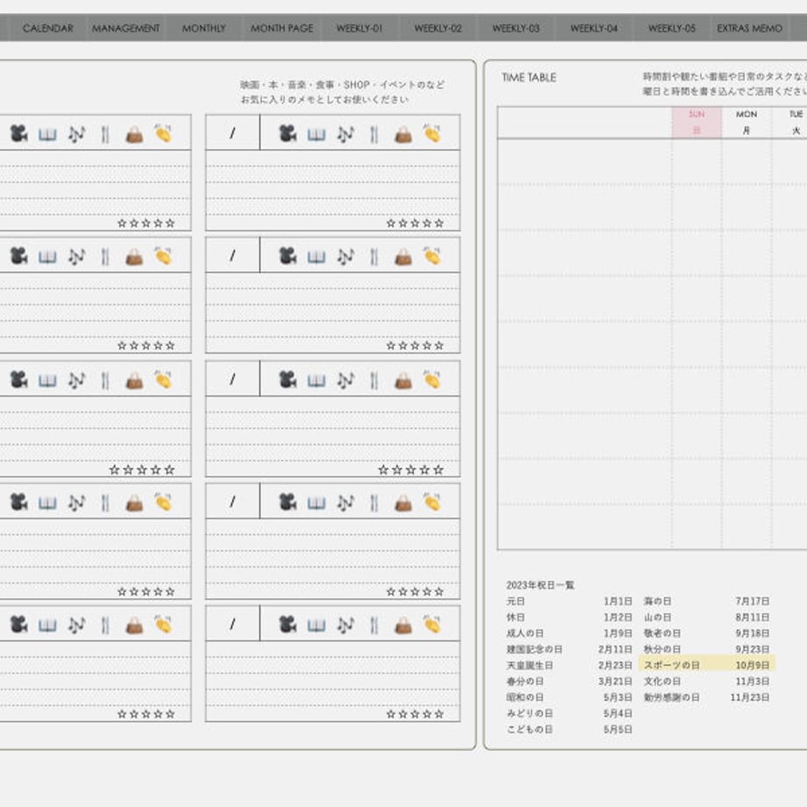Go to the EXTRAS MEMO tab
Viewport: 807px width, 807px height.
749,28
